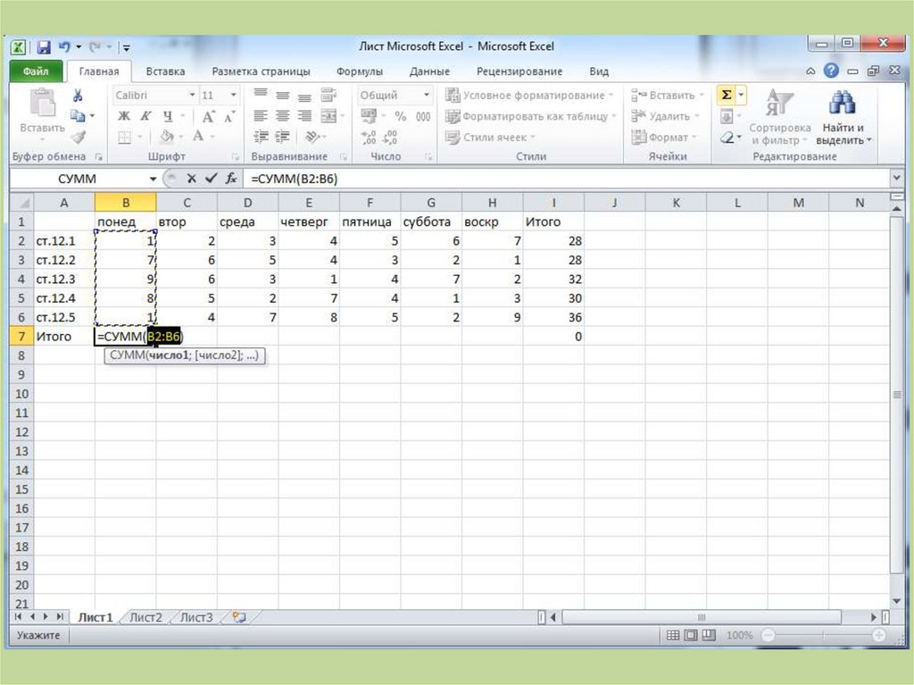The height and width of the screenshot is (685, 914).
Task: Toggle Bold formatting (Ж)
Action: [124, 115]
